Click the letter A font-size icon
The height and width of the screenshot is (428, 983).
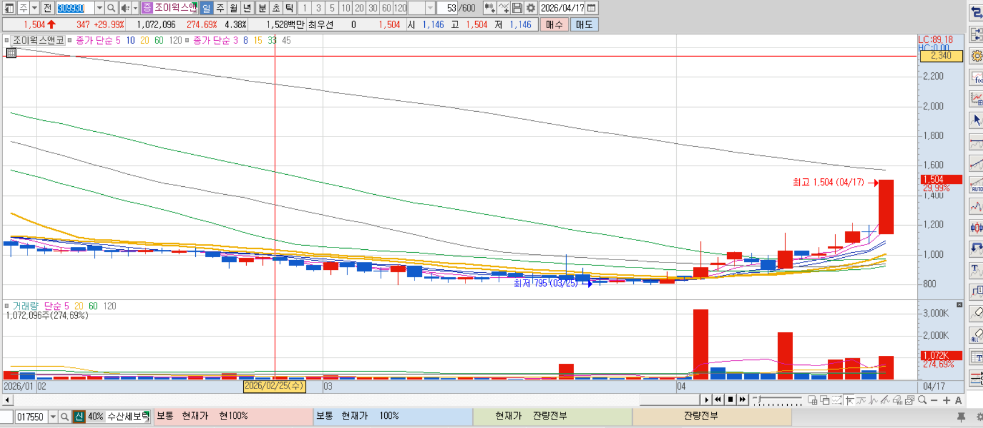tap(958, 400)
